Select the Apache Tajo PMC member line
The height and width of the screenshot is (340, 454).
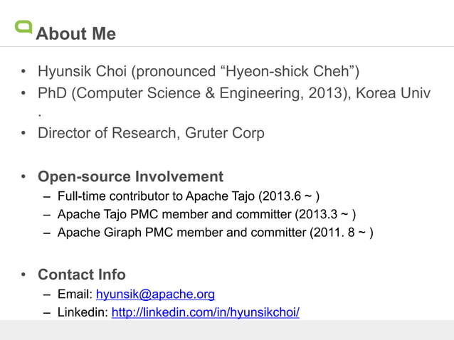point(206,214)
